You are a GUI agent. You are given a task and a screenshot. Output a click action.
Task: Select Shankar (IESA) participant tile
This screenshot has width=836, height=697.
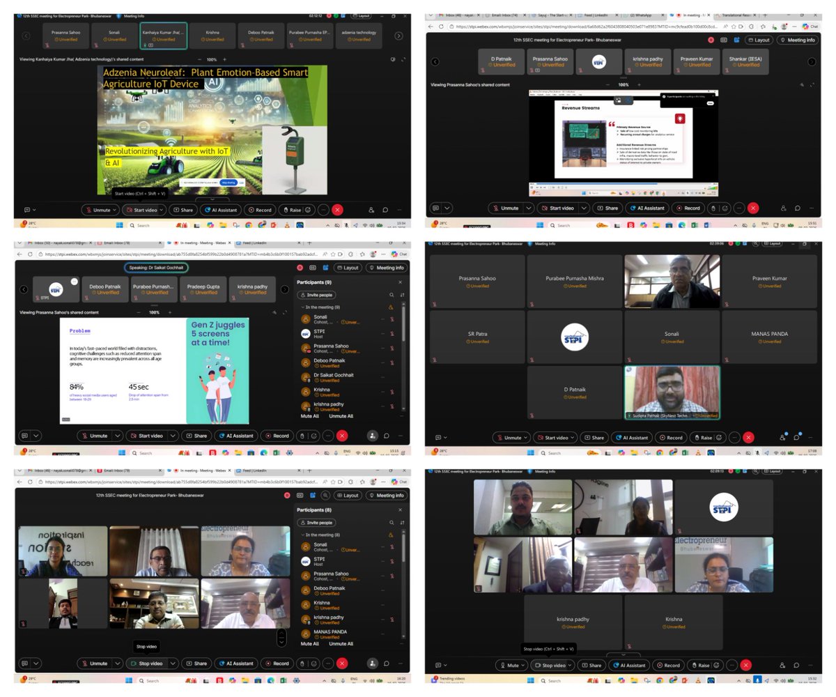click(x=745, y=61)
